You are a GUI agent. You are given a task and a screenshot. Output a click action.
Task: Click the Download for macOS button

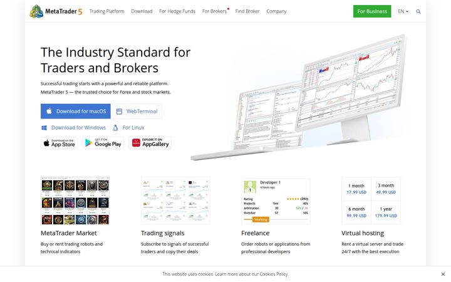click(76, 112)
